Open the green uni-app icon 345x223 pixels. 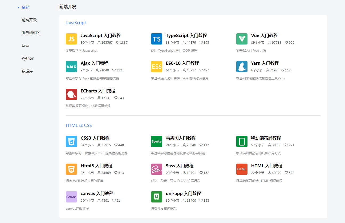click(x=156, y=197)
